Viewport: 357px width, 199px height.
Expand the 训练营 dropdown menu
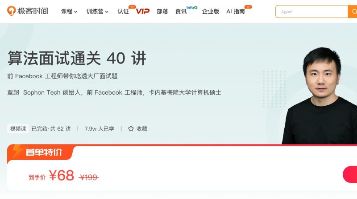97,12
